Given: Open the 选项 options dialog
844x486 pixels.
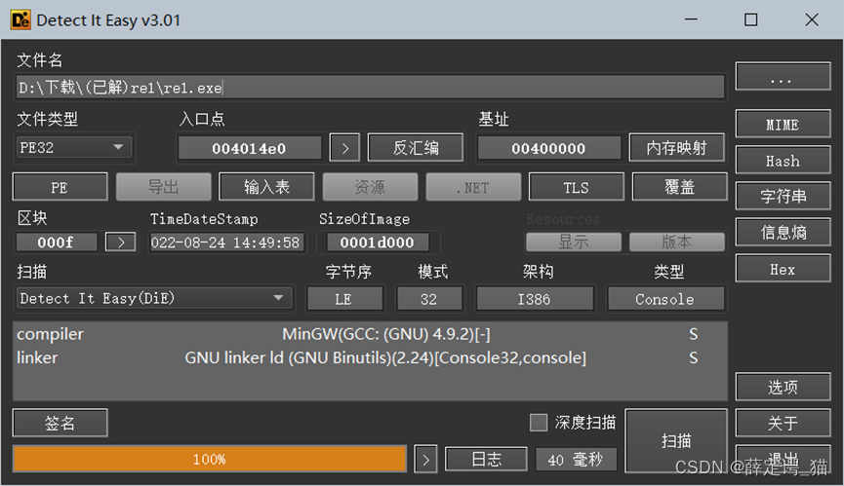Looking at the screenshot, I should 783,387.
